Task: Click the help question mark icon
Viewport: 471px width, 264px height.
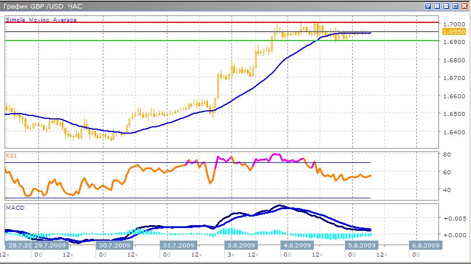Action: 428,6
